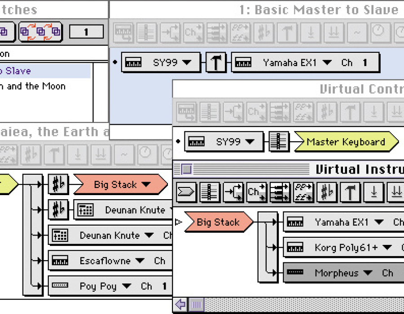Screen dimensions: 404x314
Task: Click the chained patches icon with red arrows
Action: [x=40, y=32]
